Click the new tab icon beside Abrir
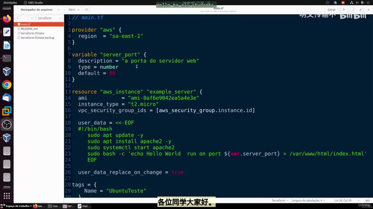The width and height of the screenshot is (373, 209). 86,10
